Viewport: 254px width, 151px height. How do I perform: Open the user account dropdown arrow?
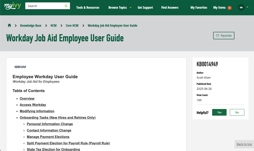[247, 7]
